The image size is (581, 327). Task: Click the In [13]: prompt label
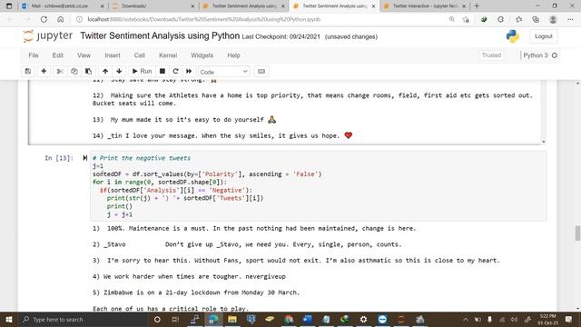pyautogui.click(x=59, y=158)
